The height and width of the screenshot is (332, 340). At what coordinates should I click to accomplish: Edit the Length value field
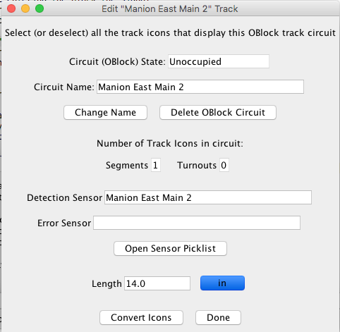click(x=157, y=283)
